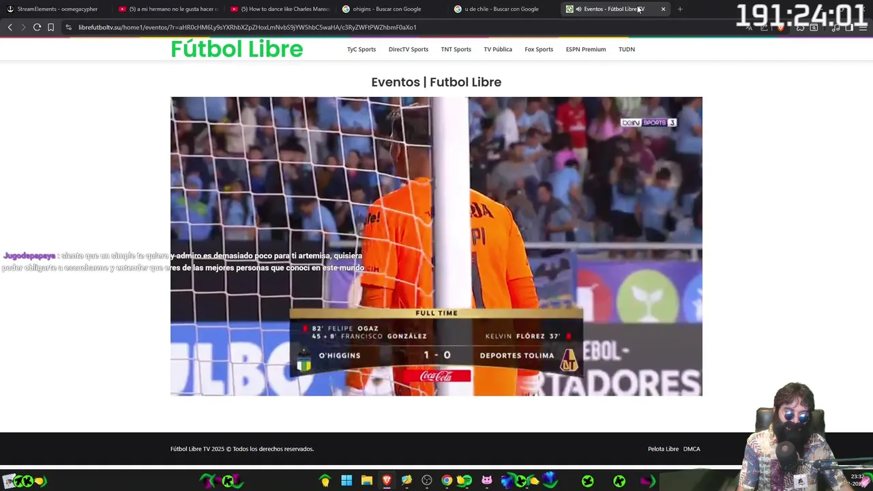Open the pink cat icon app in taskbar
This screenshot has width=873, height=491.
pyautogui.click(x=487, y=481)
